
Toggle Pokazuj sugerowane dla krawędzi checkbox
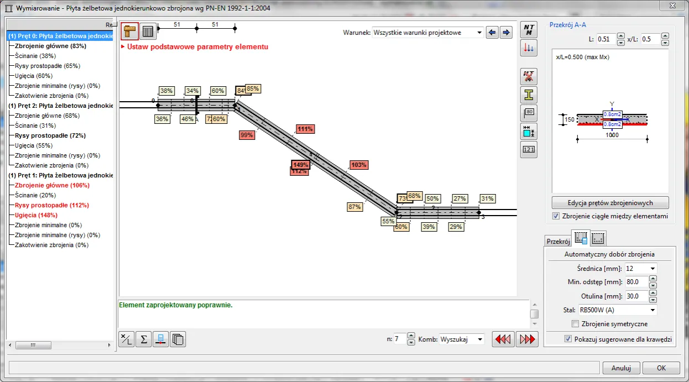point(568,339)
